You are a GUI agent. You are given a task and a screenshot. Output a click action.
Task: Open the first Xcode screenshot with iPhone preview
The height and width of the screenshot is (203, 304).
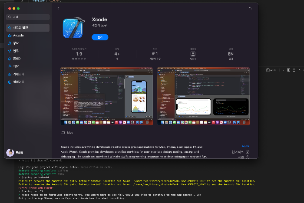click(107, 96)
